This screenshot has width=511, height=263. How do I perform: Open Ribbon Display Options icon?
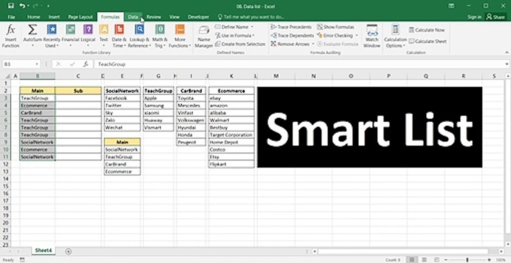[x=452, y=6]
